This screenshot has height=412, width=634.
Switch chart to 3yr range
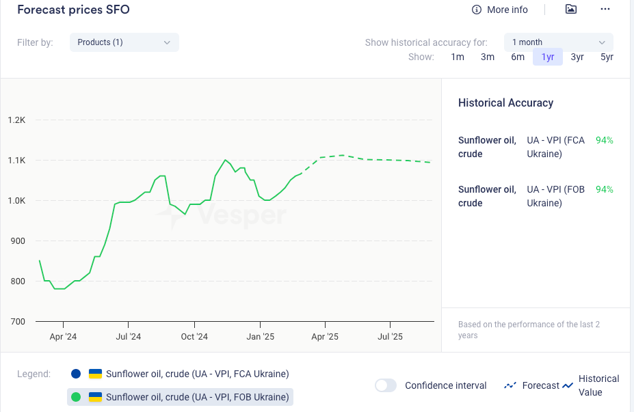pyautogui.click(x=578, y=57)
